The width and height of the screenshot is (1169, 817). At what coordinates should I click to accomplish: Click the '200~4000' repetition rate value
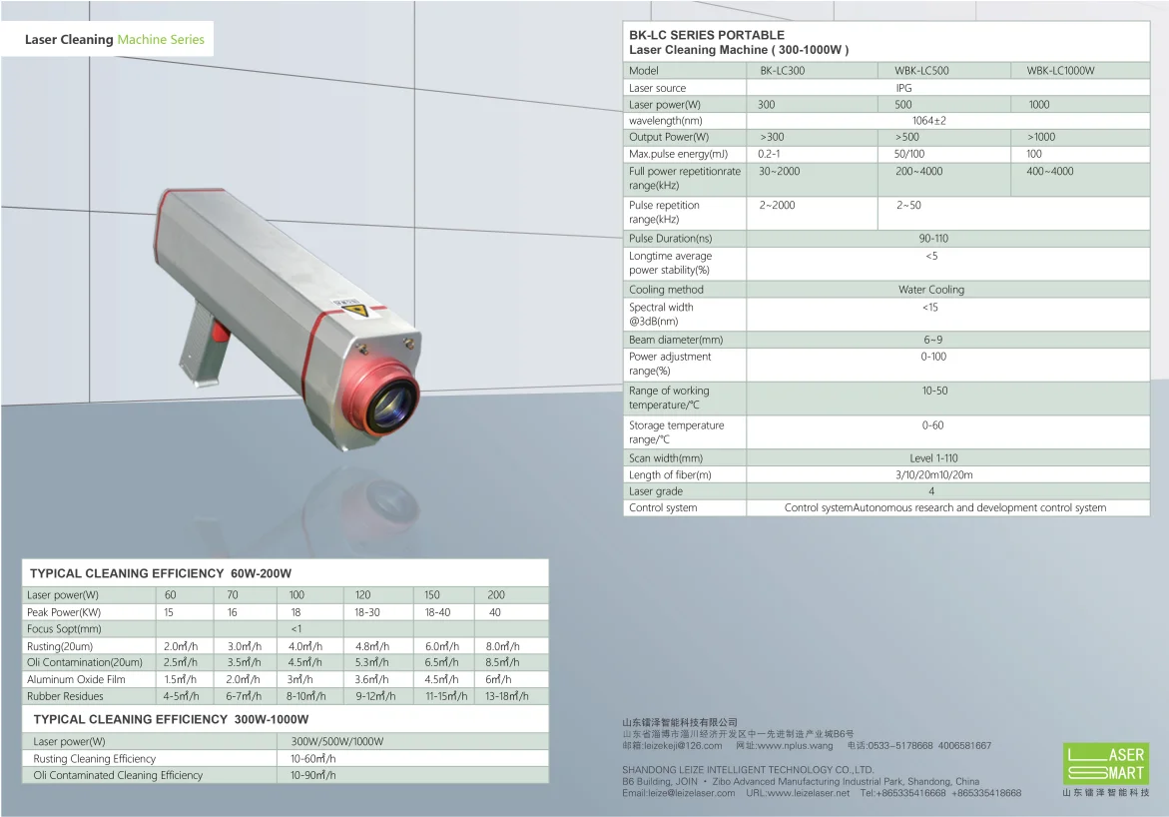[x=919, y=171]
